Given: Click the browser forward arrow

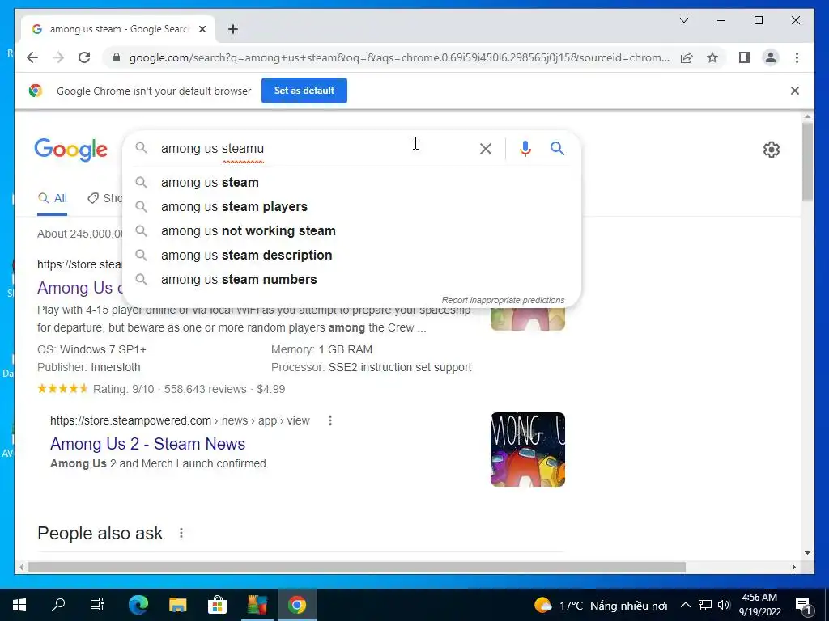Looking at the screenshot, I should (58, 57).
